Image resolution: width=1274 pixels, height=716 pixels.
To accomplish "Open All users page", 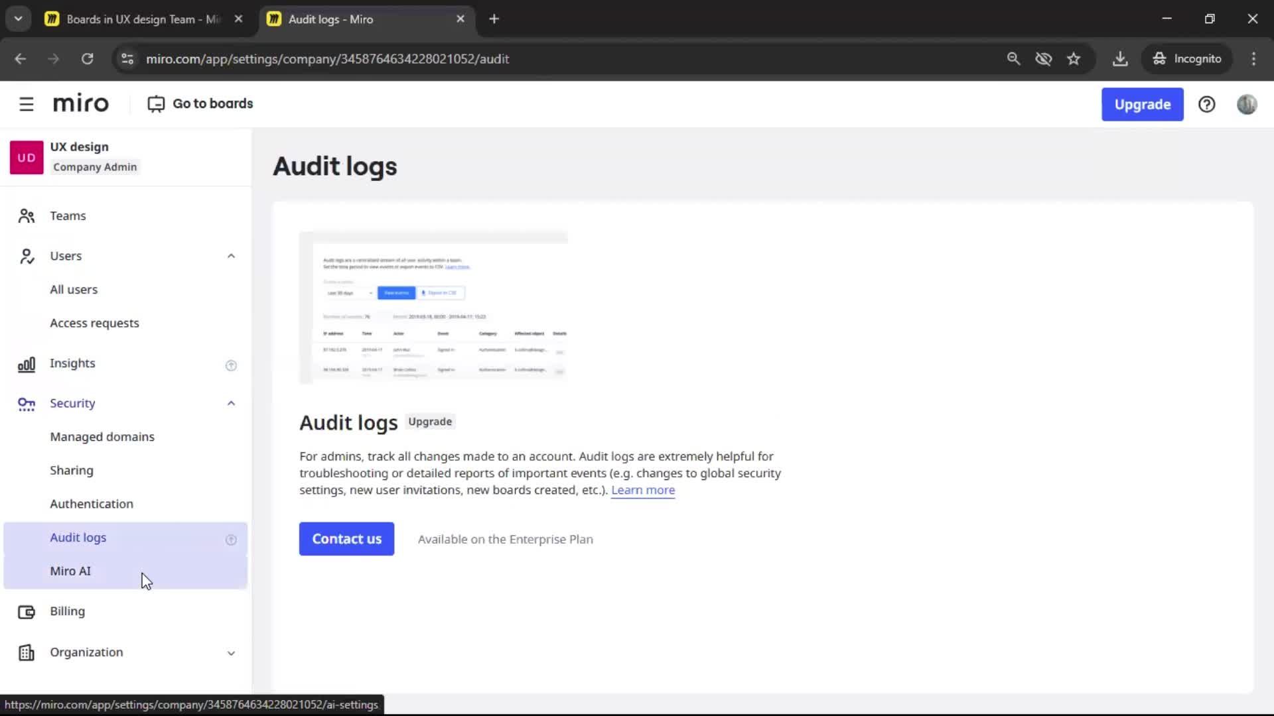I will click(125, 290).
